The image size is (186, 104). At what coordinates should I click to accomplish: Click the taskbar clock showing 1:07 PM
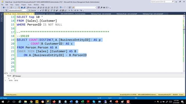click(176, 102)
